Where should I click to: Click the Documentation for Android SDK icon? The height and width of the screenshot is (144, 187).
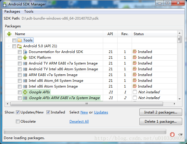[25, 52]
